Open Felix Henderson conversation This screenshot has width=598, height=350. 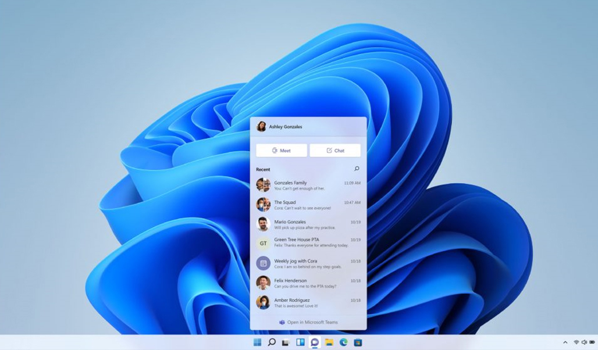[x=308, y=283]
